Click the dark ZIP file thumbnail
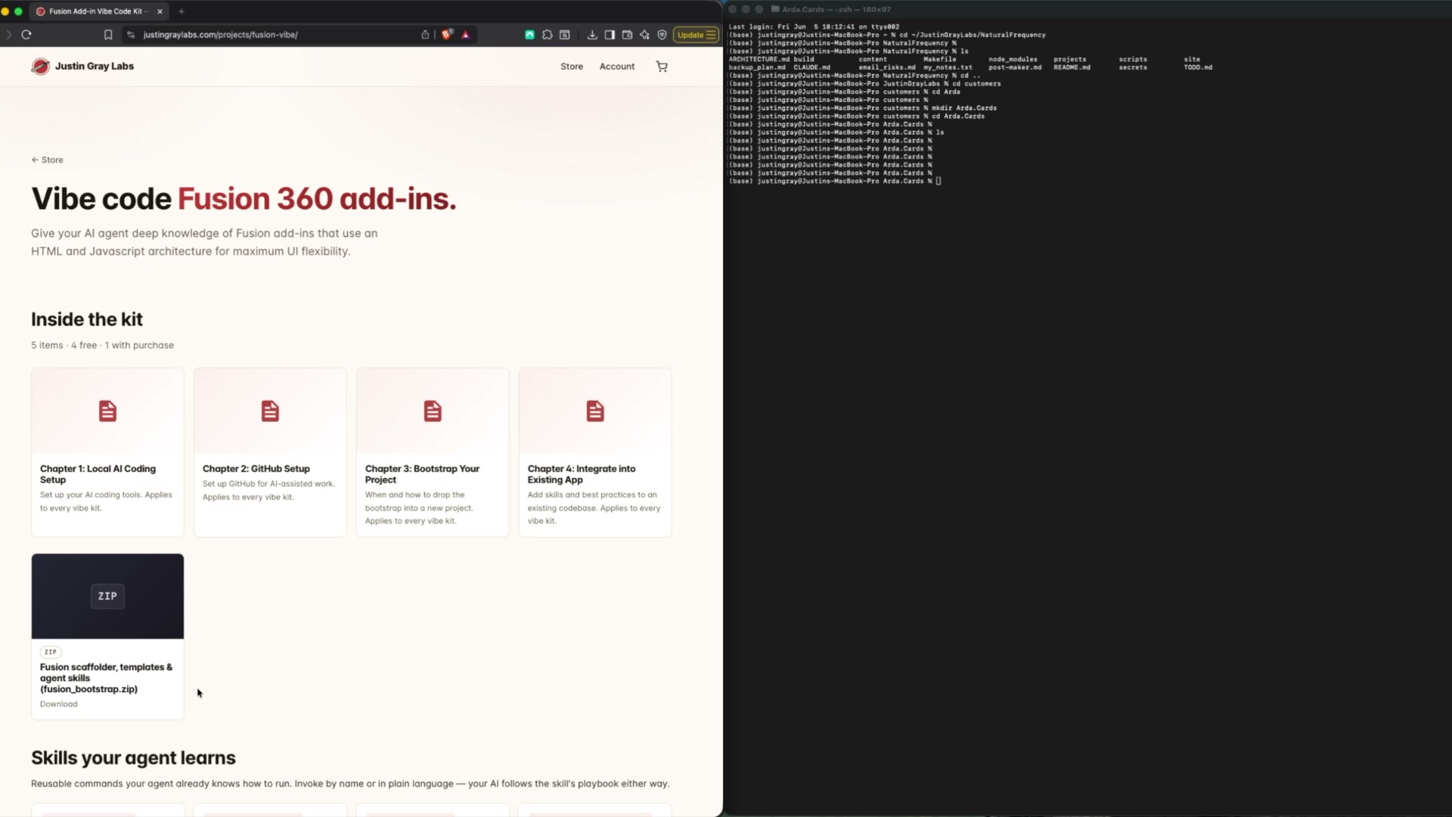The height and width of the screenshot is (817, 1452). (107, 596)
